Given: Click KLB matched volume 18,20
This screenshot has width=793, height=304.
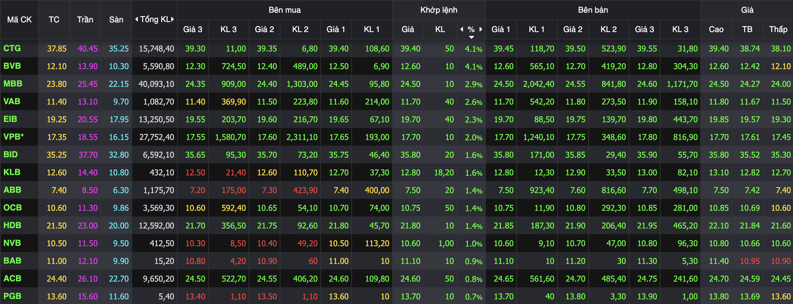Looking at the screenshot, I should coord(444,173).
